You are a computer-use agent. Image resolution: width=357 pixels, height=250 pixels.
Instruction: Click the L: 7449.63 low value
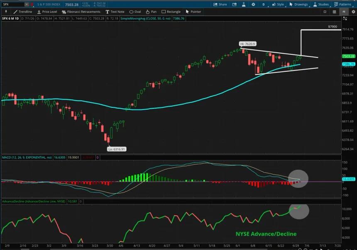point(79,18)
